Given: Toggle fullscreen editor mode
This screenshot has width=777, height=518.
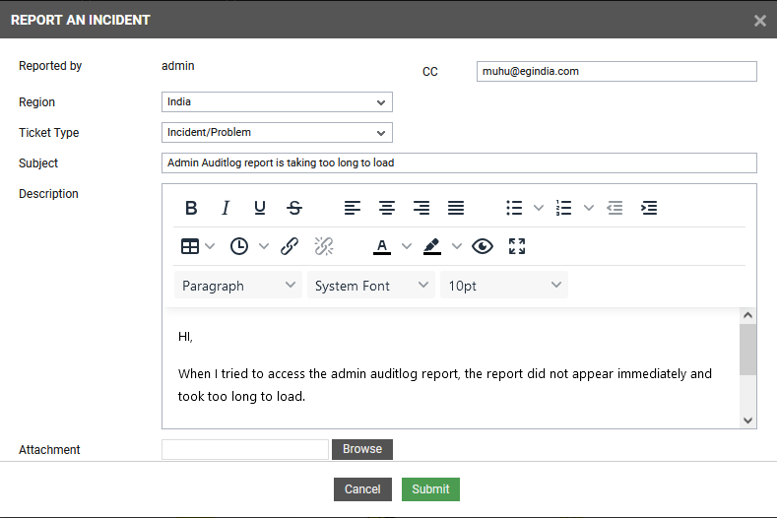Looking at the screenshot, I should (x=517, y=246).
